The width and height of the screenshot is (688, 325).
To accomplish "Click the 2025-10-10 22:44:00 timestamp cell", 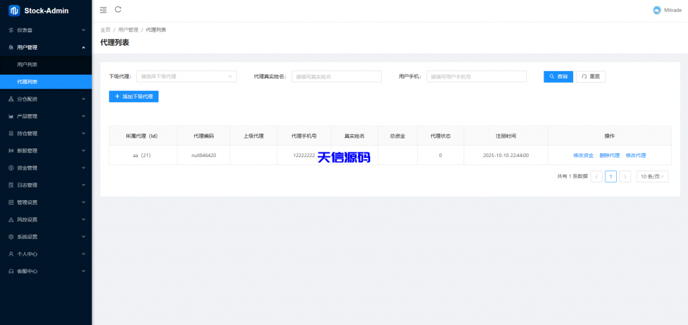I will coord(506,155).
